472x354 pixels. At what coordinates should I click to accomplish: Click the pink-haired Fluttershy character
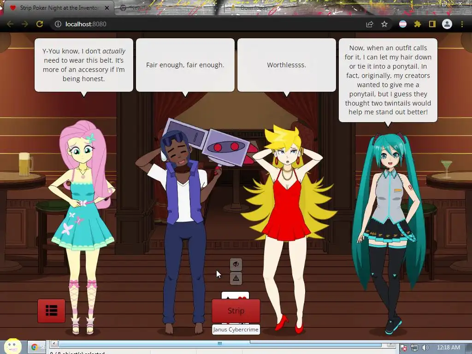coord(83,227)
